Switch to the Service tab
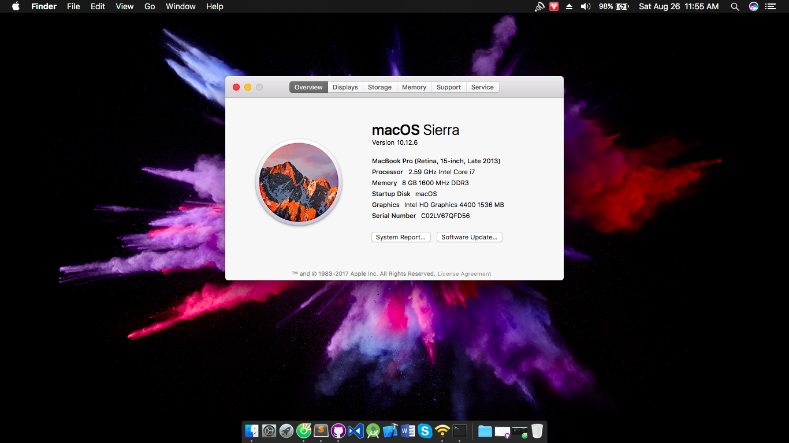Image resolution: width=789 pixels, height=443 pixels. [482, 87]
